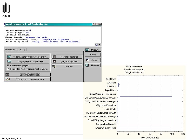The width and height of the screenshot is (187, 140).
Task: Click the Temperatura Gazu Gardzielowego label
Action: (x=100, y=117)
